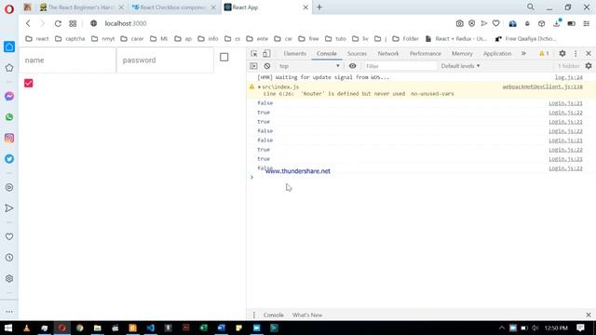Open Free Qaafiya Dictio bookmark

pos(526,39)
